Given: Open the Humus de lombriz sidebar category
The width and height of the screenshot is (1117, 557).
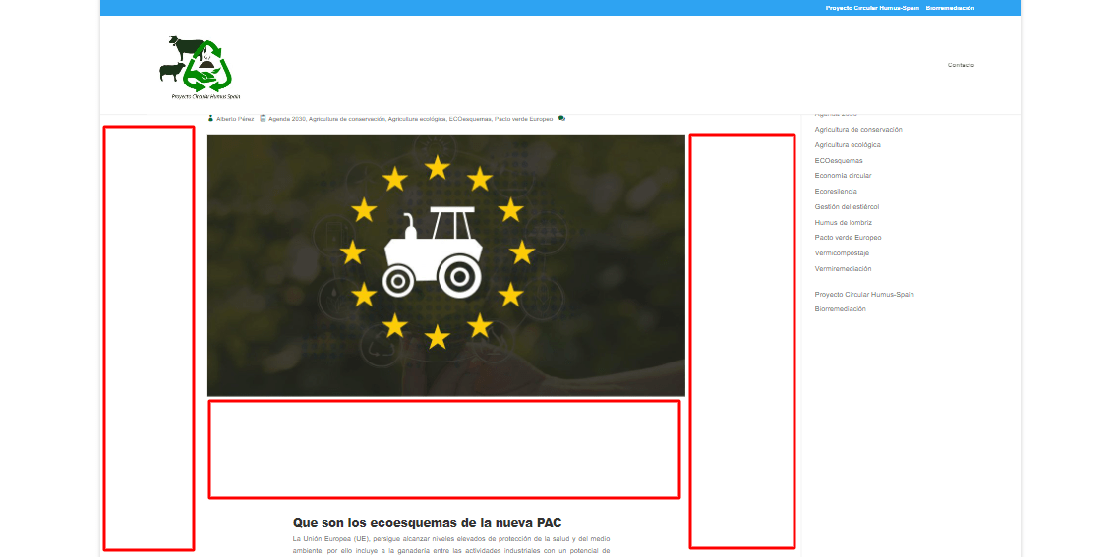Looking at the screenshot, I should pyautogui.click(x=844, y=223).
